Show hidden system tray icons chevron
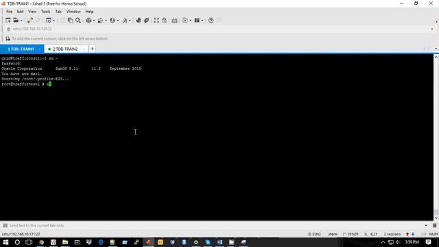Screen dimensions: 439x247 pos(383,242)
